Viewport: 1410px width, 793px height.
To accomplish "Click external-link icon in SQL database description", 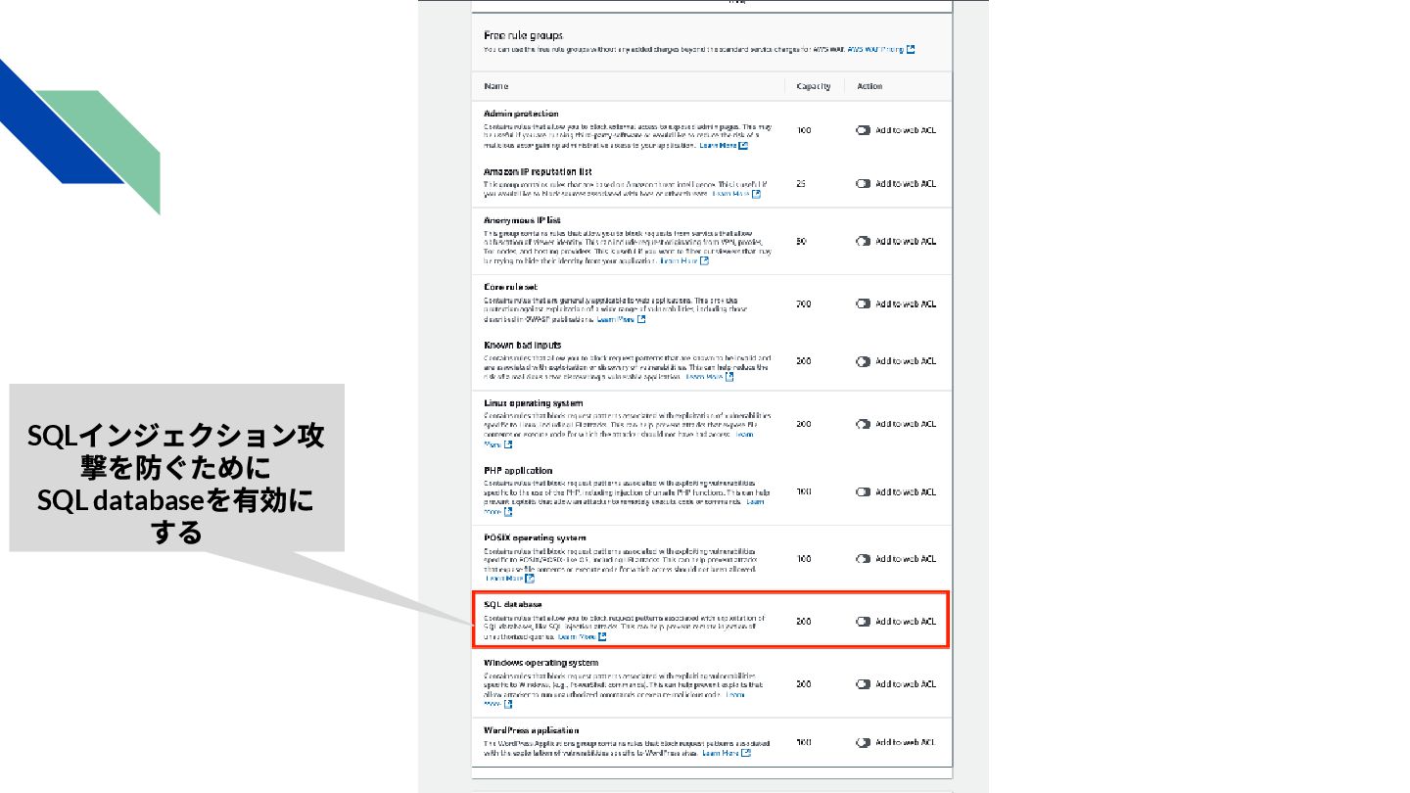I will (602, 636).
